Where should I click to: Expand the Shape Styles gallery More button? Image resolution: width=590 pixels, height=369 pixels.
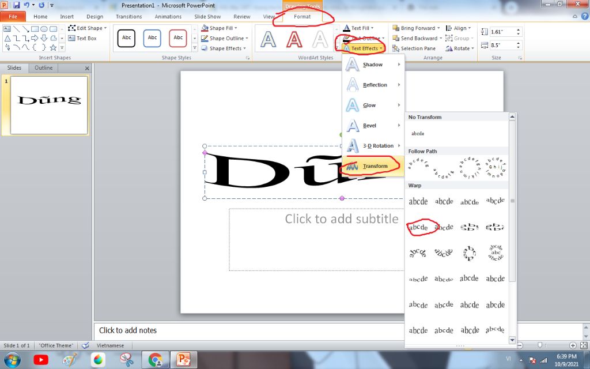pyautogui.click(x=195, y=48)
